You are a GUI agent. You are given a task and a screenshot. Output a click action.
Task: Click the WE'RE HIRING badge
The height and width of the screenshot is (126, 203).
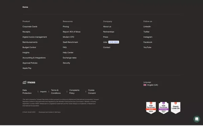114,42
